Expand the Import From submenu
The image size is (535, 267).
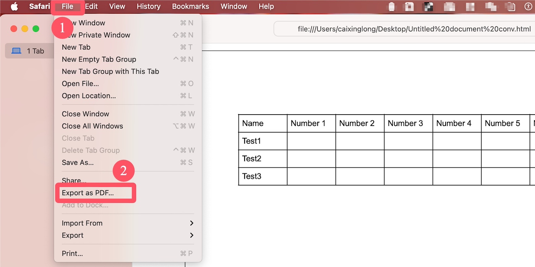pyautogui.click(x=82, y=223)
